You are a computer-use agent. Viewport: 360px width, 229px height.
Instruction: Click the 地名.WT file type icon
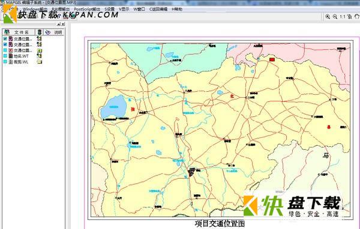click(x=11, y=56)
